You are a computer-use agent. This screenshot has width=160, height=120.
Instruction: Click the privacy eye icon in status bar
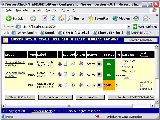click(97, 116)
